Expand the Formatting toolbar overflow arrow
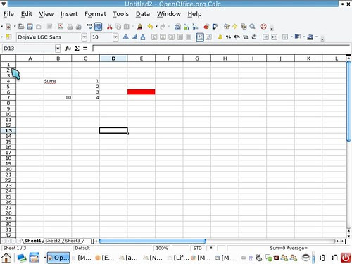Image resolution: width=352 pixels, height=264 pixels. coord(322,39)
